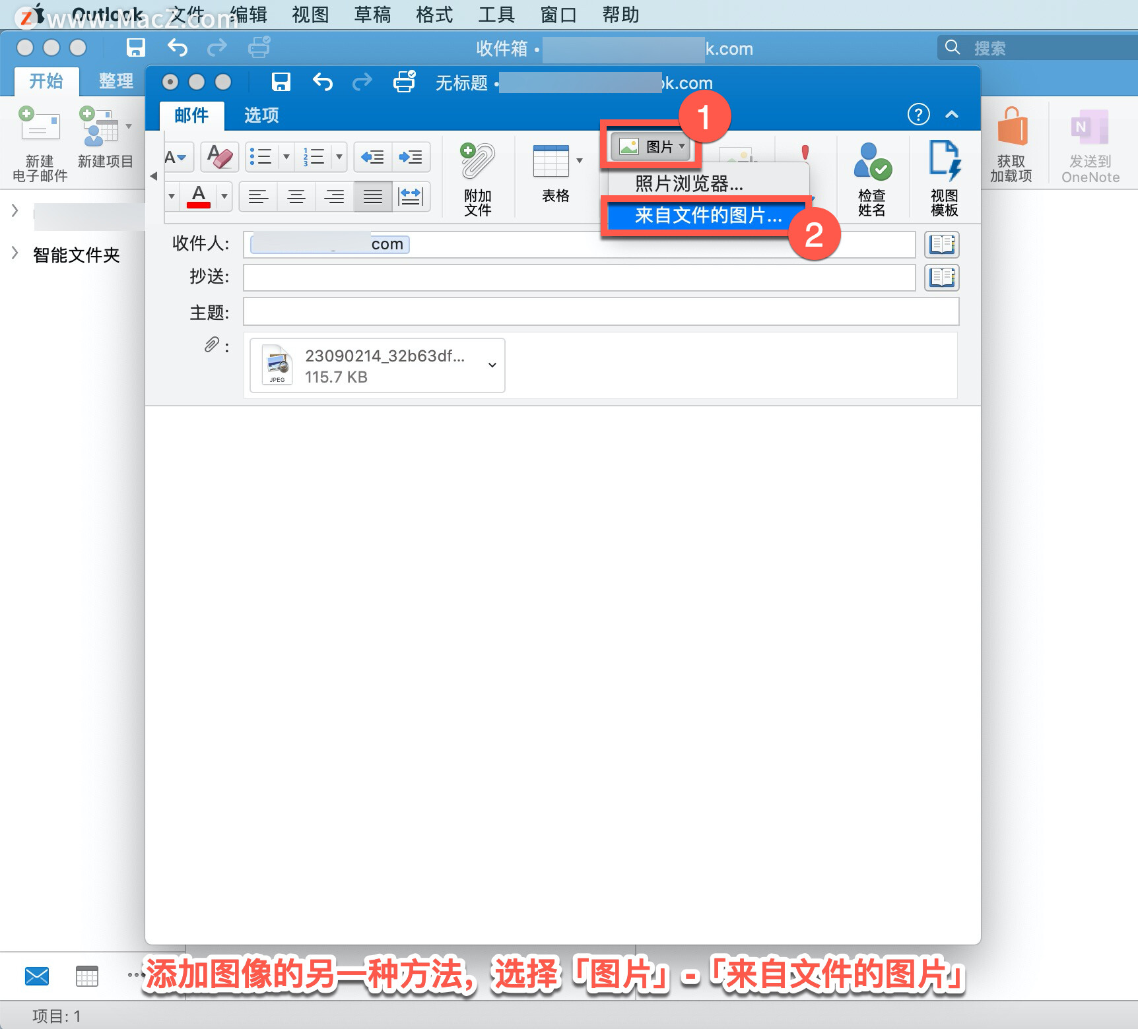Click the 检查姓名 check names icon
The width and height of the screenshot is (1138, 1029).
pos(872,162)
